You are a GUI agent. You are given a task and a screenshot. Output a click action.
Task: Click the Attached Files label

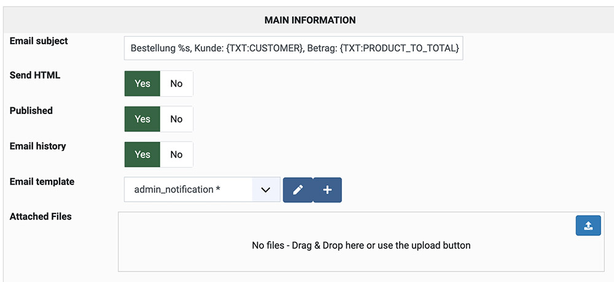(41, 216)
